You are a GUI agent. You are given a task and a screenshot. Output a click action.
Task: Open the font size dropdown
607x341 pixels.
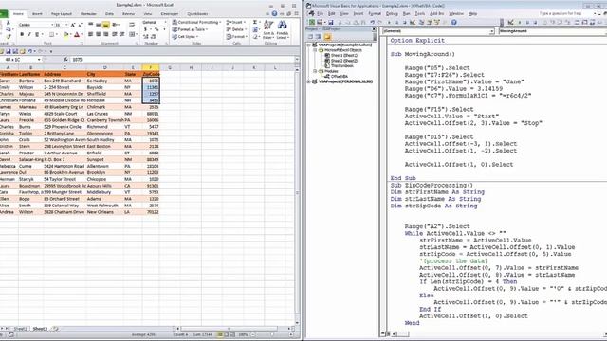[66, 25]
